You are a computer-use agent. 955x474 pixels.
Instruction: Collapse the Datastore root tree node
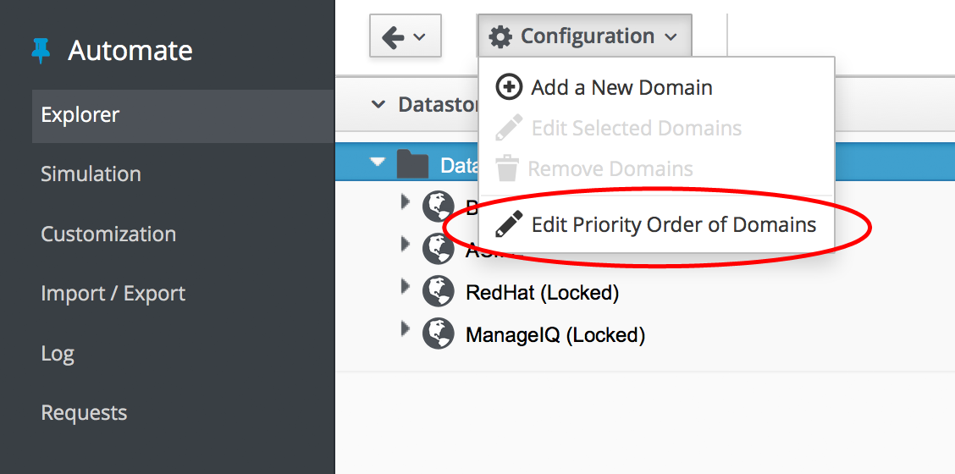coord(378,163)
